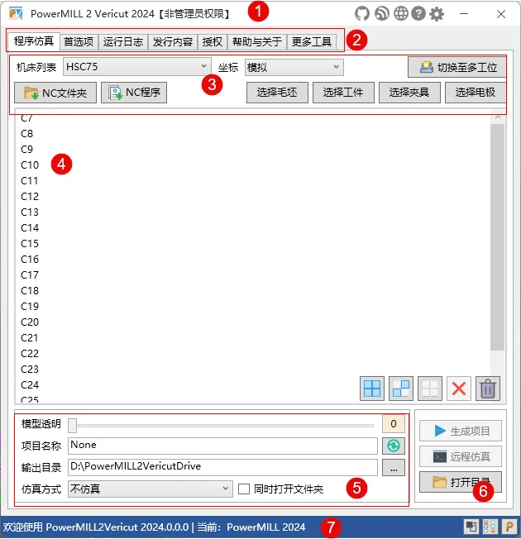Viewport: 521px width, 539px height.
Task: Click the 输出目录 path field
Action: (222, 467)
